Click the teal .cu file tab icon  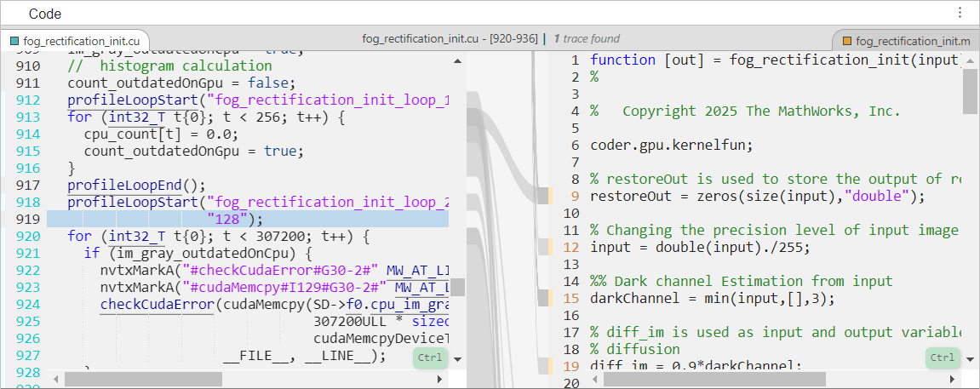[x=14, y=41]
